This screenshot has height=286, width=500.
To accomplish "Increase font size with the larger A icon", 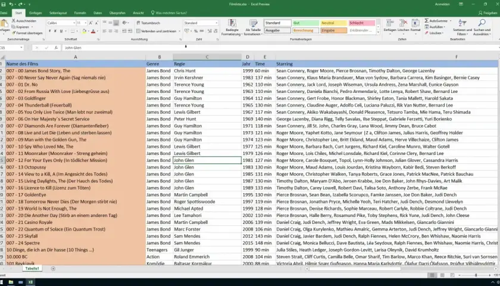I will [91, 23].
